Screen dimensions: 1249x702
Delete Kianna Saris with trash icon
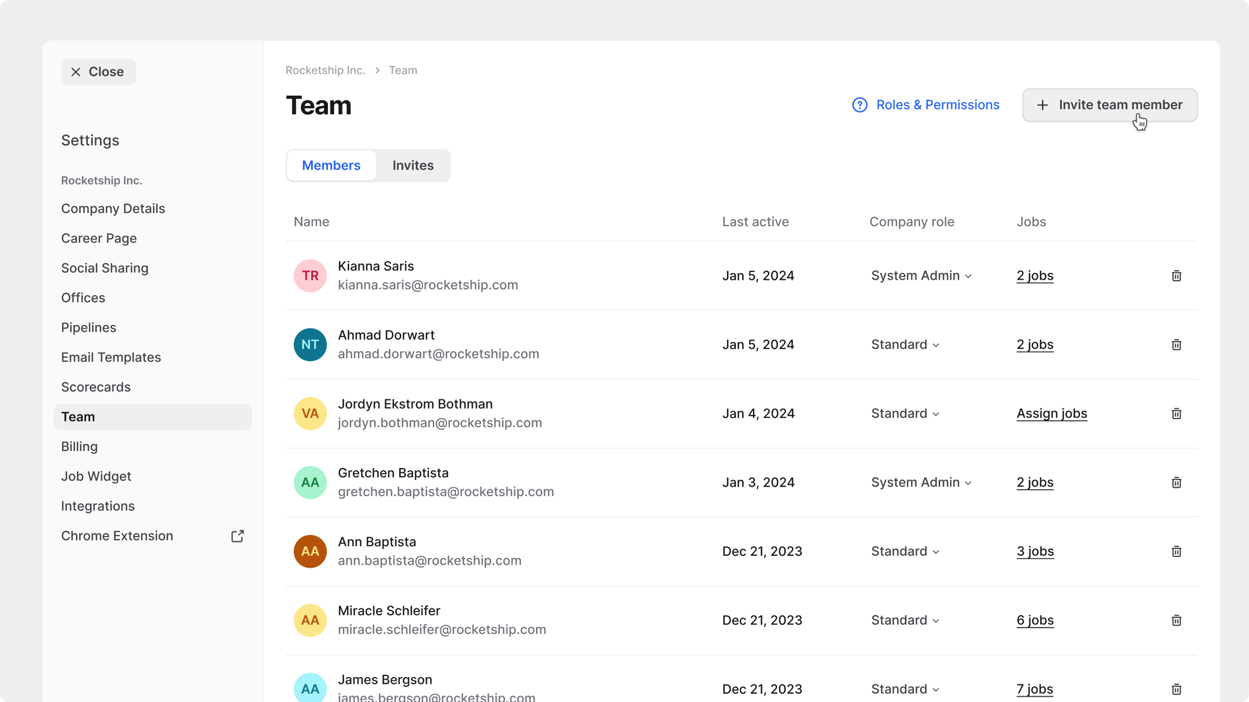pos(1176,276)
